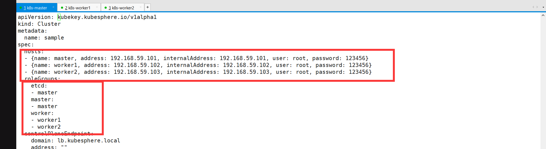
Task: Click the 'name: sample' metadata line
Action: [44, 38]
